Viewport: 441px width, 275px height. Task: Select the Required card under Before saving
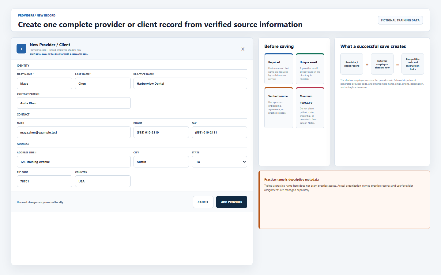tap(279, 69)
